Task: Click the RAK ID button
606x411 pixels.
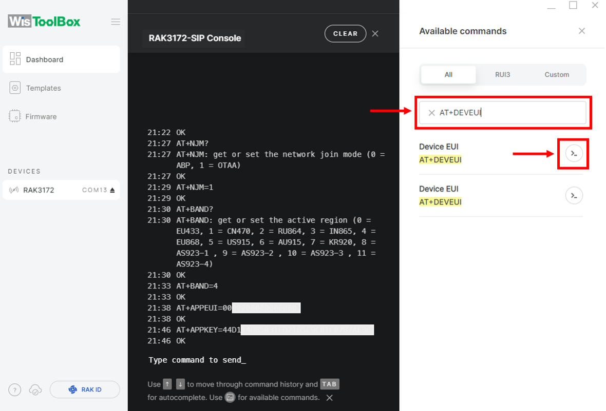Action: pyautogui.click(x=85, y=389)
